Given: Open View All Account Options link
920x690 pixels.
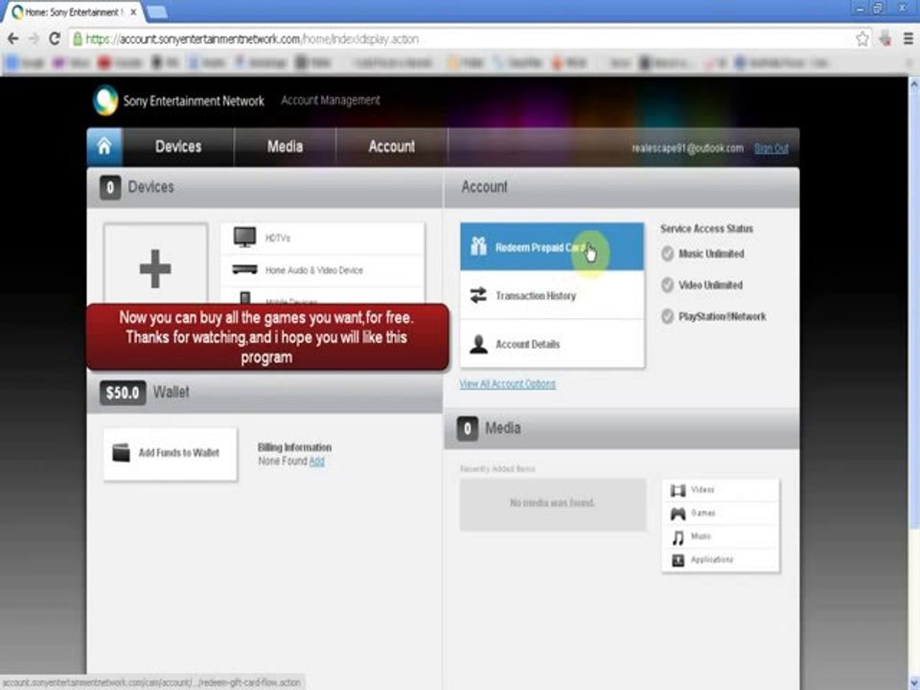Looking at the screenshot, I should [x=507, y=384].
